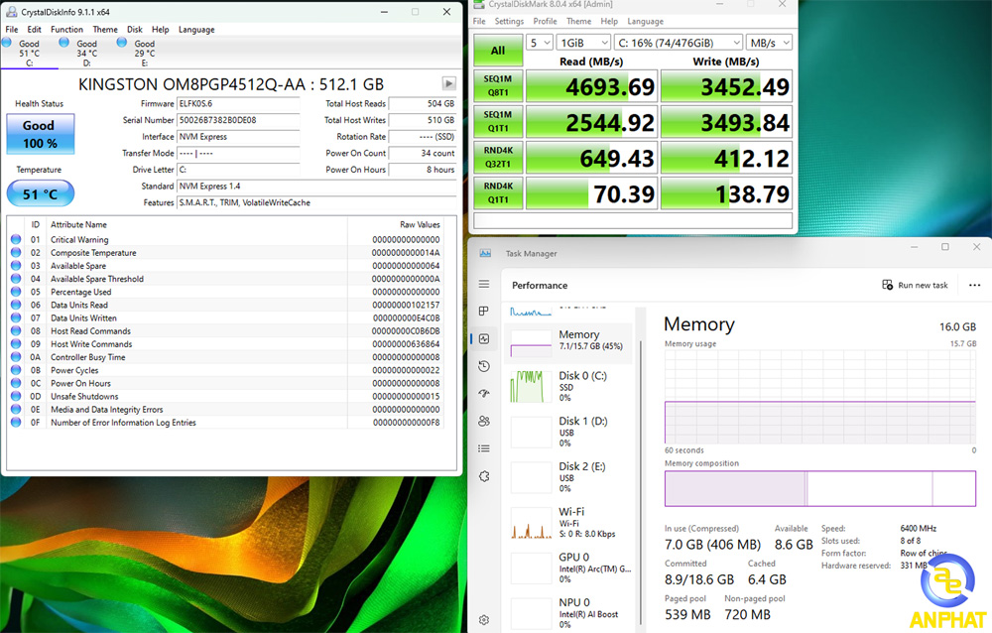992x633 pixels.
Task: Select NPU 0 Intel AI Boost item
Action: tap(568, 613)
